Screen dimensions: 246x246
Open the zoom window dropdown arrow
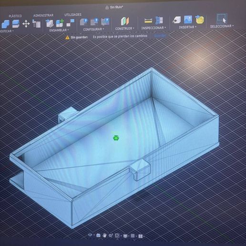pyautogui.click(x=121, y=236)
